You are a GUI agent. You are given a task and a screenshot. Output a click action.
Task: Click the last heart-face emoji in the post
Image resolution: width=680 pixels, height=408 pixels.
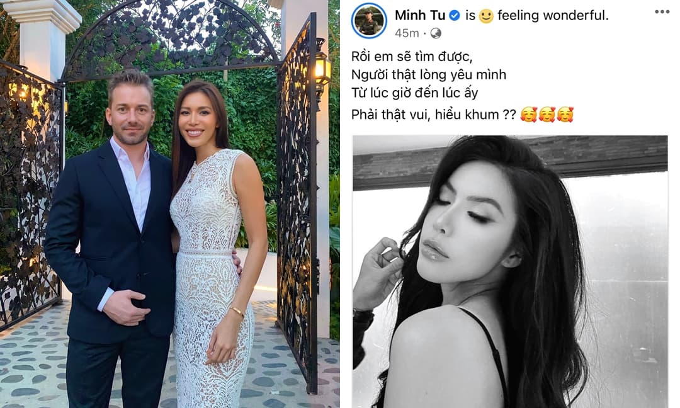click(x=565, y=115)
